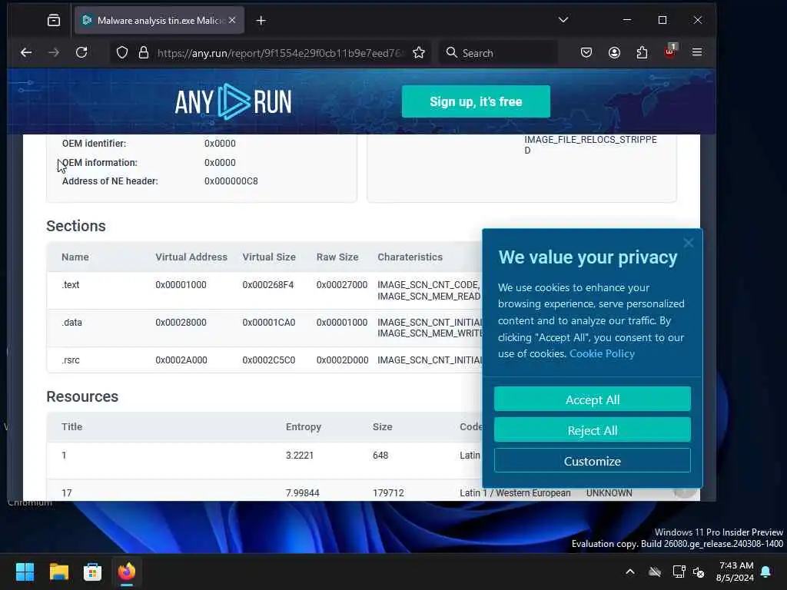The height and width of the screenshot is (590, 787).
Task: Open a new browser tab
Action: 261,21
